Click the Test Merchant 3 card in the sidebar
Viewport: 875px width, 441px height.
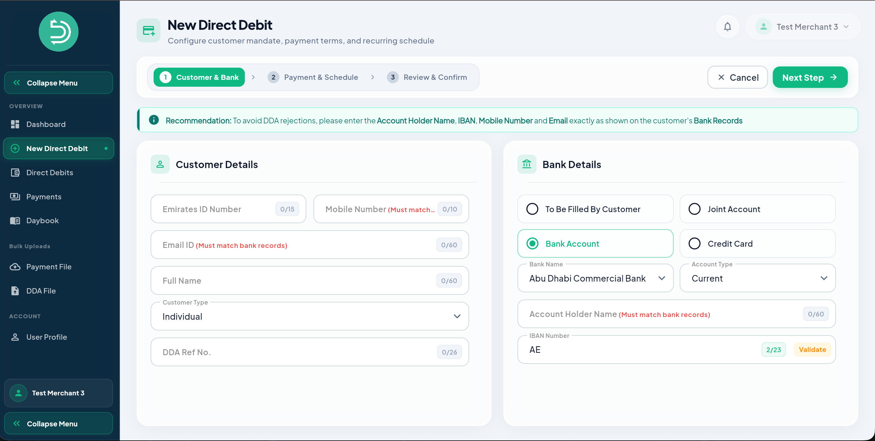click(x=58, y=393)
